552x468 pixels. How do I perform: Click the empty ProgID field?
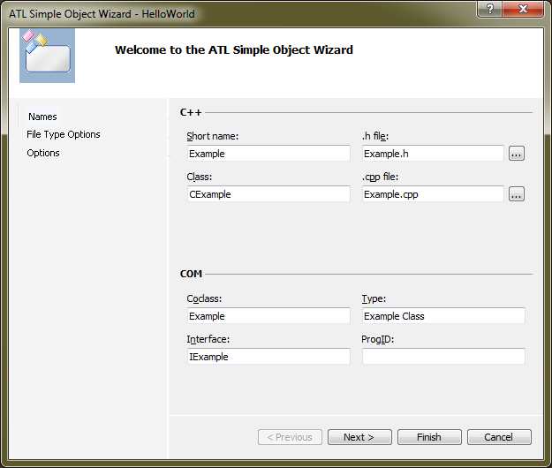coord(443,357)
